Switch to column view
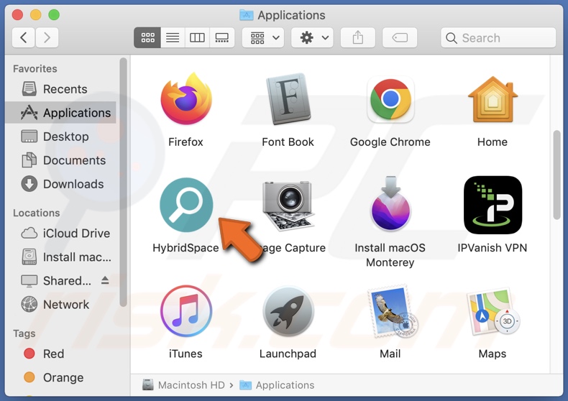Screen dimensions: 568x401 point(197,37)
